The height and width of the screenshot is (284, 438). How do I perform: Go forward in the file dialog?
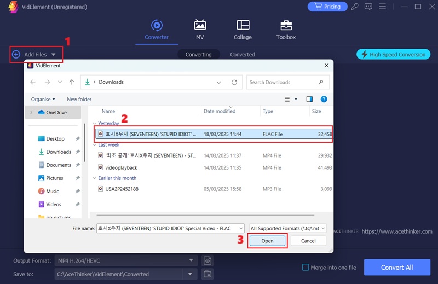coord(47,82)
